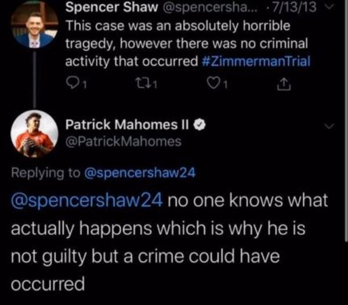The width and height of the screenshot is (348, 305).
Task: Open Spencer Shaw's profile picture
Action: 34,24
